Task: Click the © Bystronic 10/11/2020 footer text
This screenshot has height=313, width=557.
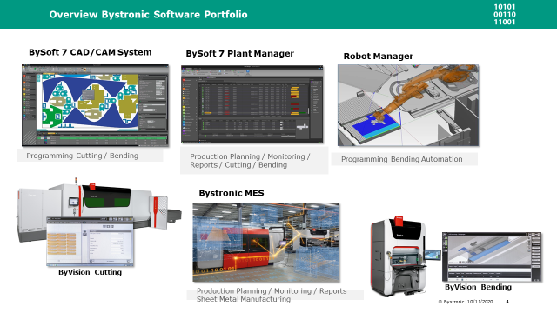Action: (x=466, y=302)
